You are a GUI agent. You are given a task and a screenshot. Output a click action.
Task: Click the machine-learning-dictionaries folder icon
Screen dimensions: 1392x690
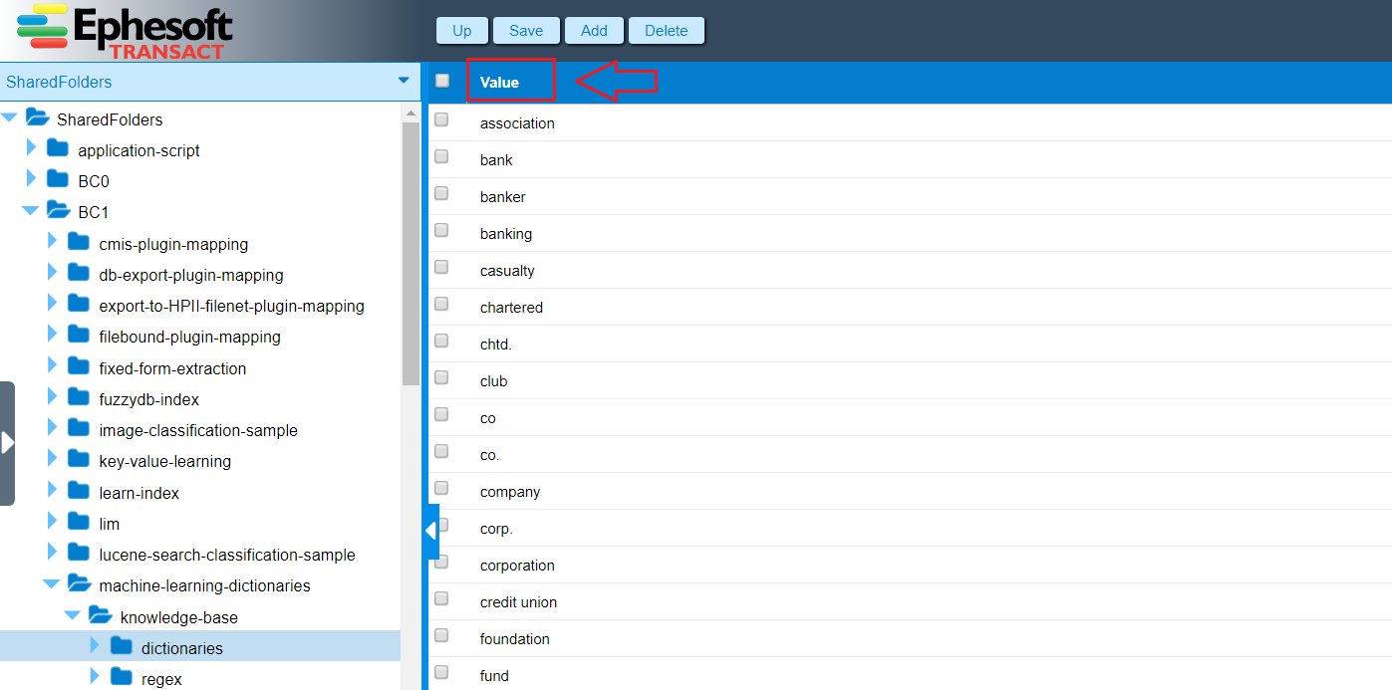pyautogui.click(x=79, y=584)
